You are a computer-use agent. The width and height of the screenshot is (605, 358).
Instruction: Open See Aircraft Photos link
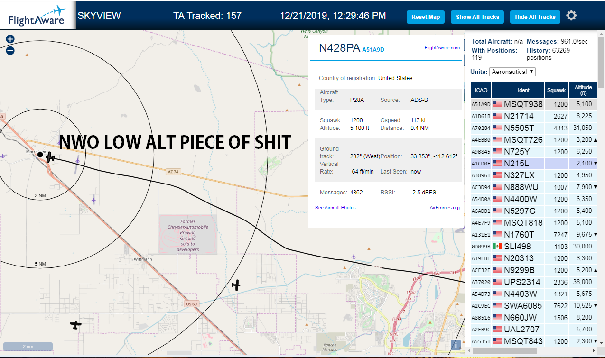click(335, 208)
